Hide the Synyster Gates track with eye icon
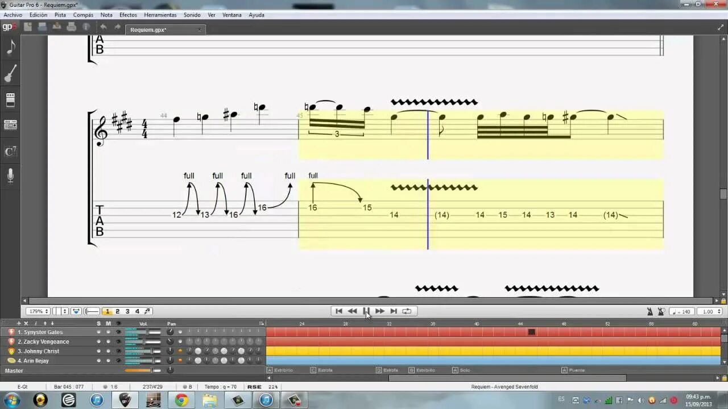The height and width of the screenshot is (409, 728). pos(118,332)
